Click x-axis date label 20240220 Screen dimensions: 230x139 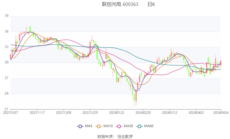[143, 113]
